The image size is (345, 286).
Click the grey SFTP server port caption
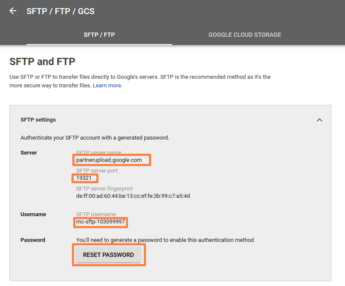(97, 171)
